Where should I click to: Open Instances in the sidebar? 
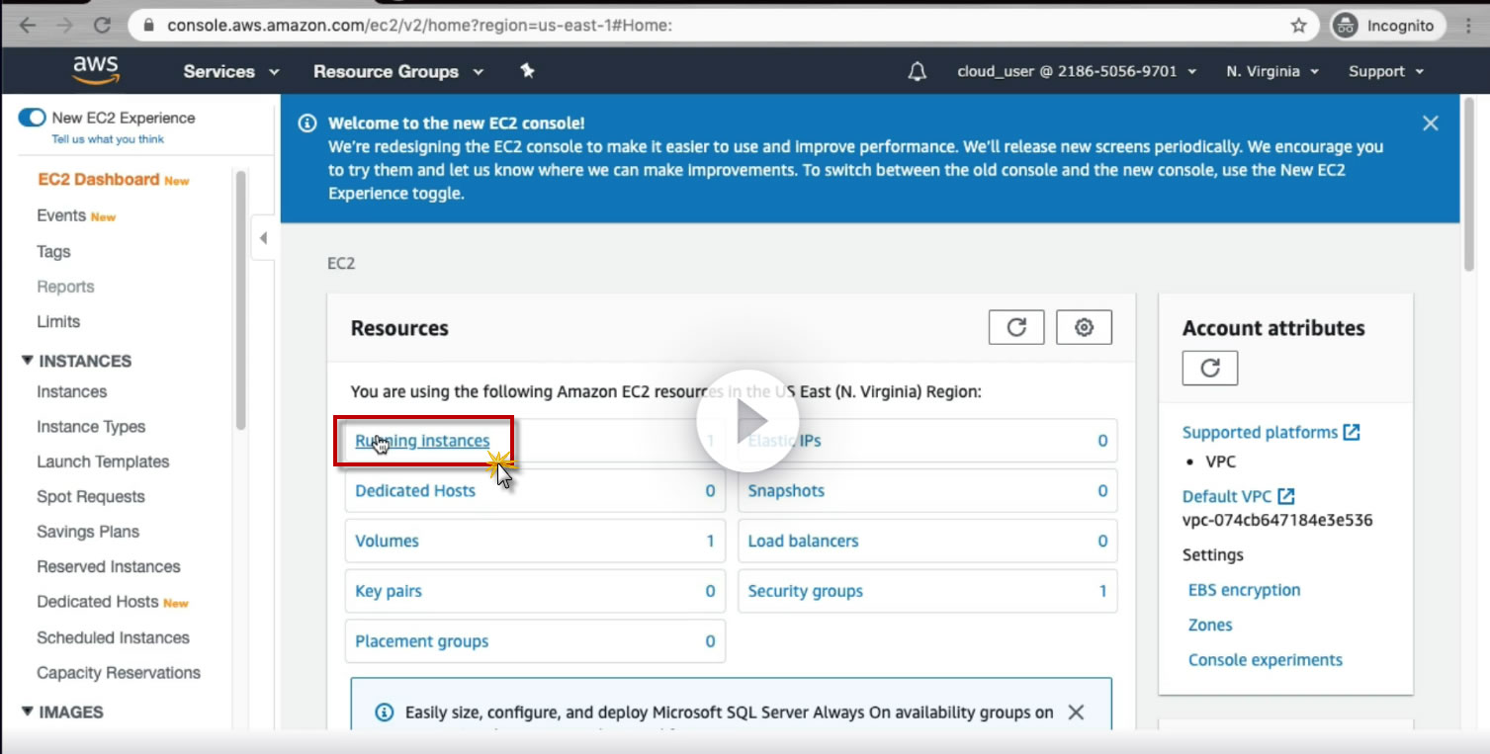(71, 391)
